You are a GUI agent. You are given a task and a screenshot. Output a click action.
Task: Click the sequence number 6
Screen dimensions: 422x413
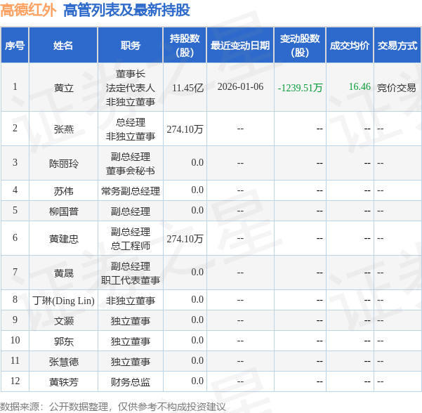click(x=15, y=237)
